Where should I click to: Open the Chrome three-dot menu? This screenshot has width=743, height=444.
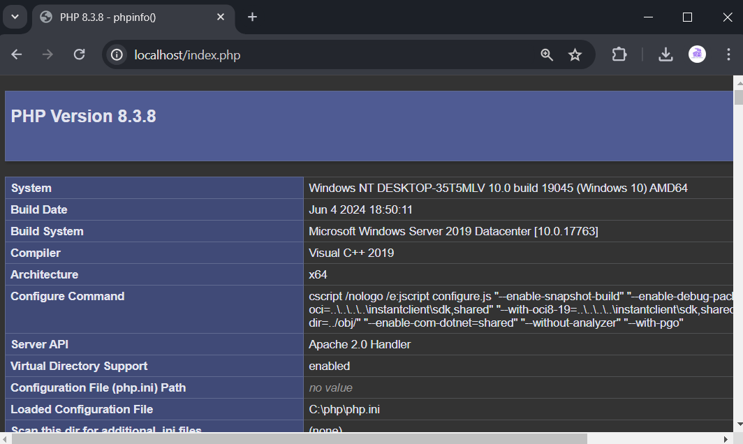point(728,54)
